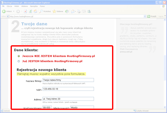The width and height of the screenshot is (167, 113).
Task: Go to home page via house icon
Action: [x=35, y=11]
